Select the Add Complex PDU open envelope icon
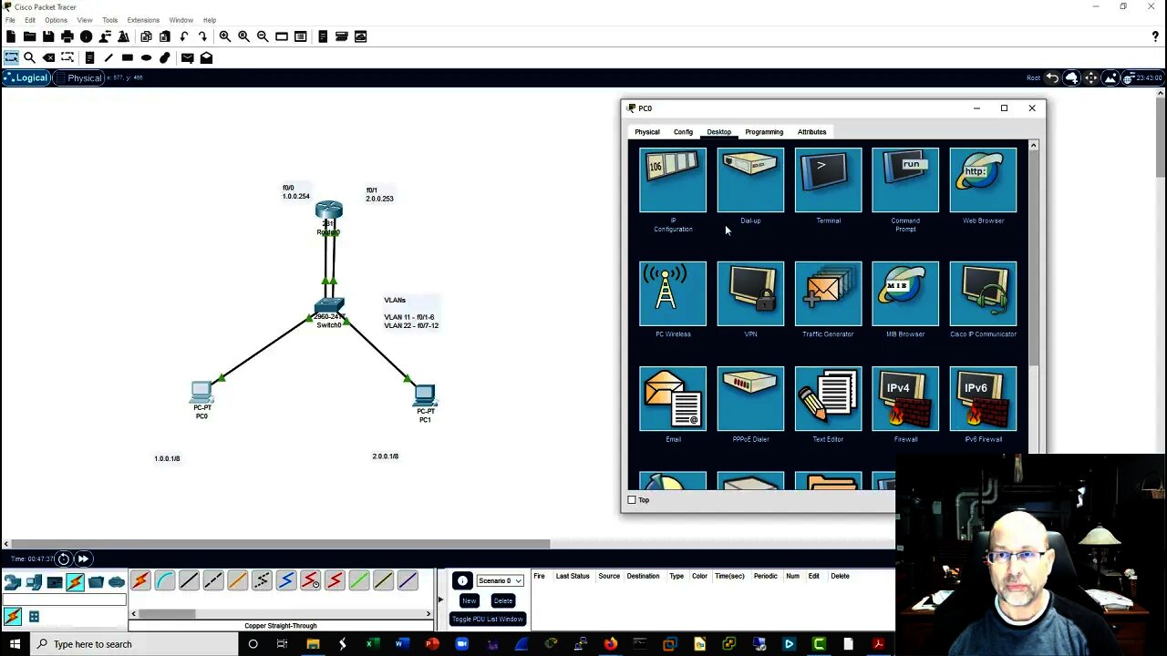This screenshot has width=1167, height=656. [206, 57]
